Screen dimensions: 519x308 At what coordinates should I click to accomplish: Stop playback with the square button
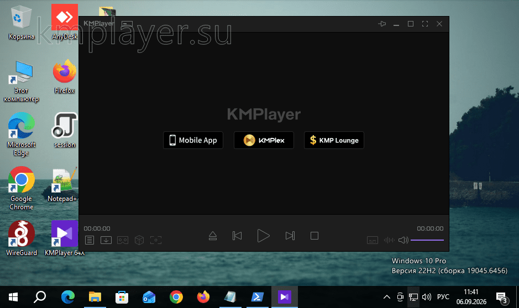click(x=314, y=236)
